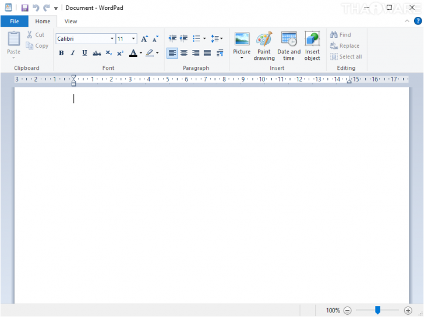Click Copy in Clipboard group
Image resolution: width=424 pixels, height=317 pixels.
(37, 45)
